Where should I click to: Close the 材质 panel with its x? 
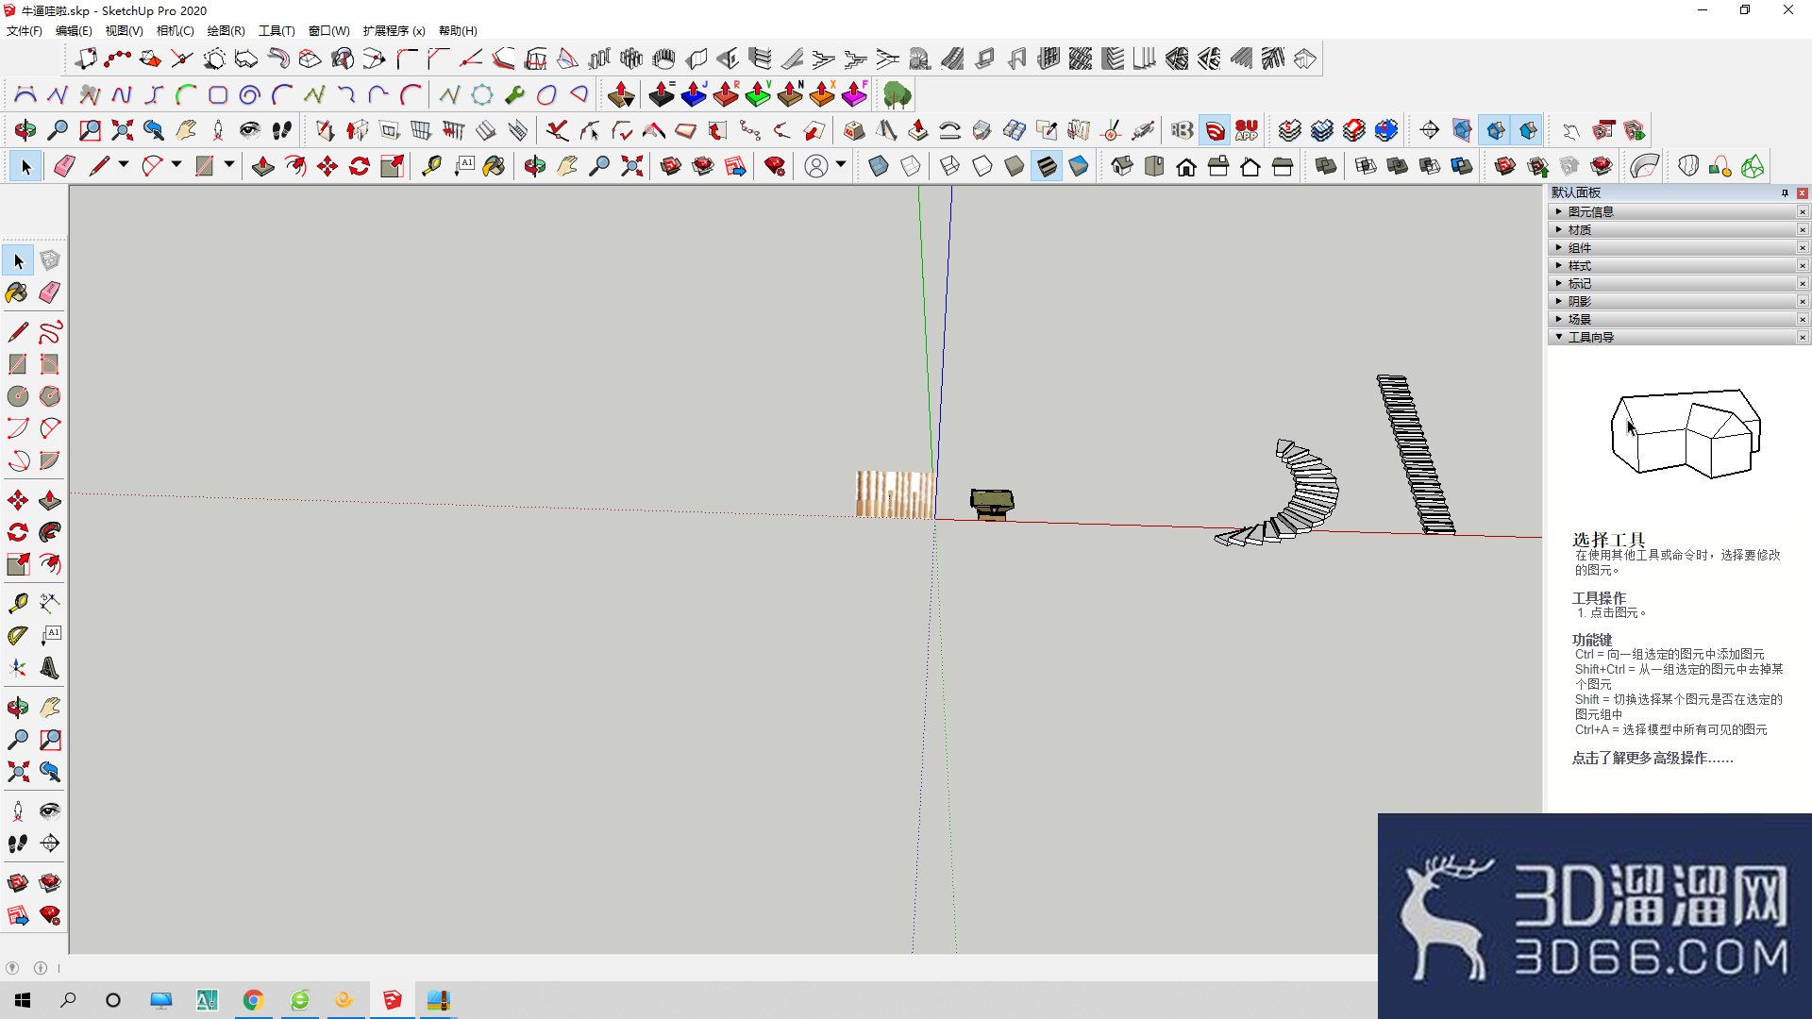1802,229
